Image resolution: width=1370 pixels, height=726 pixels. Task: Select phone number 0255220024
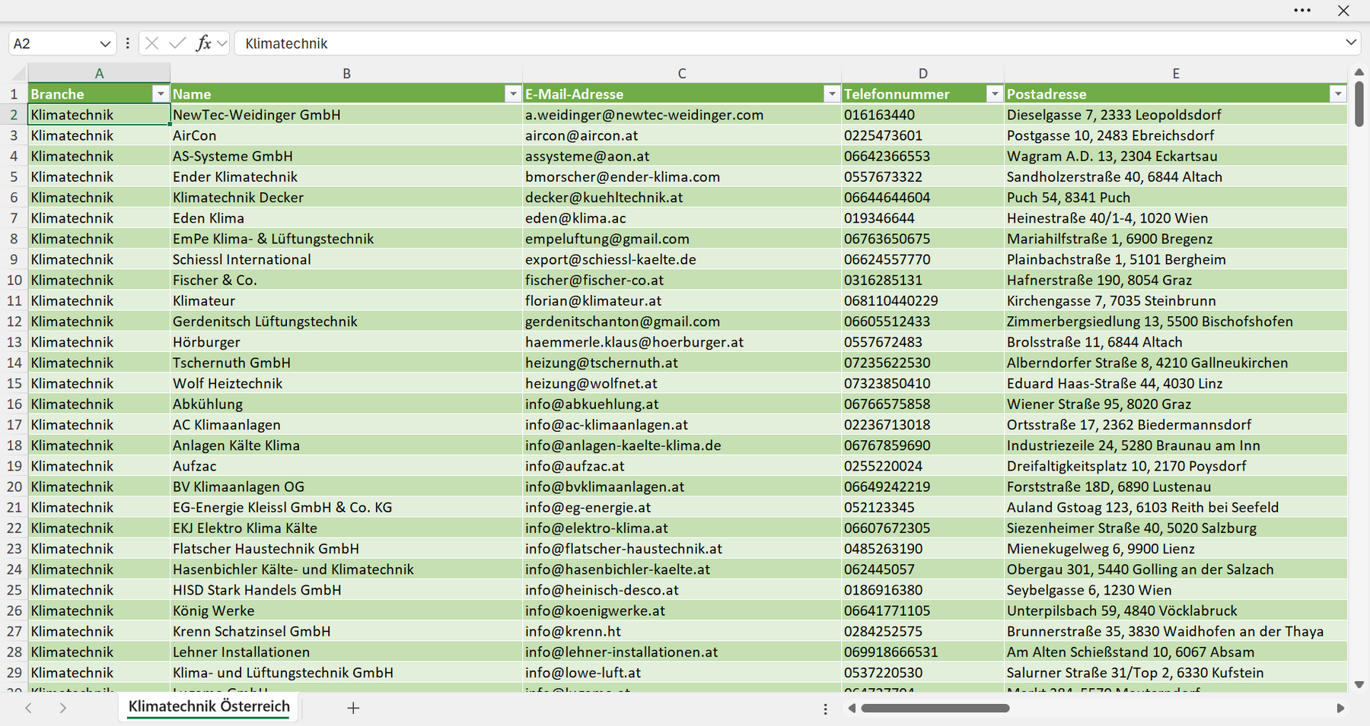click(922, 466)
